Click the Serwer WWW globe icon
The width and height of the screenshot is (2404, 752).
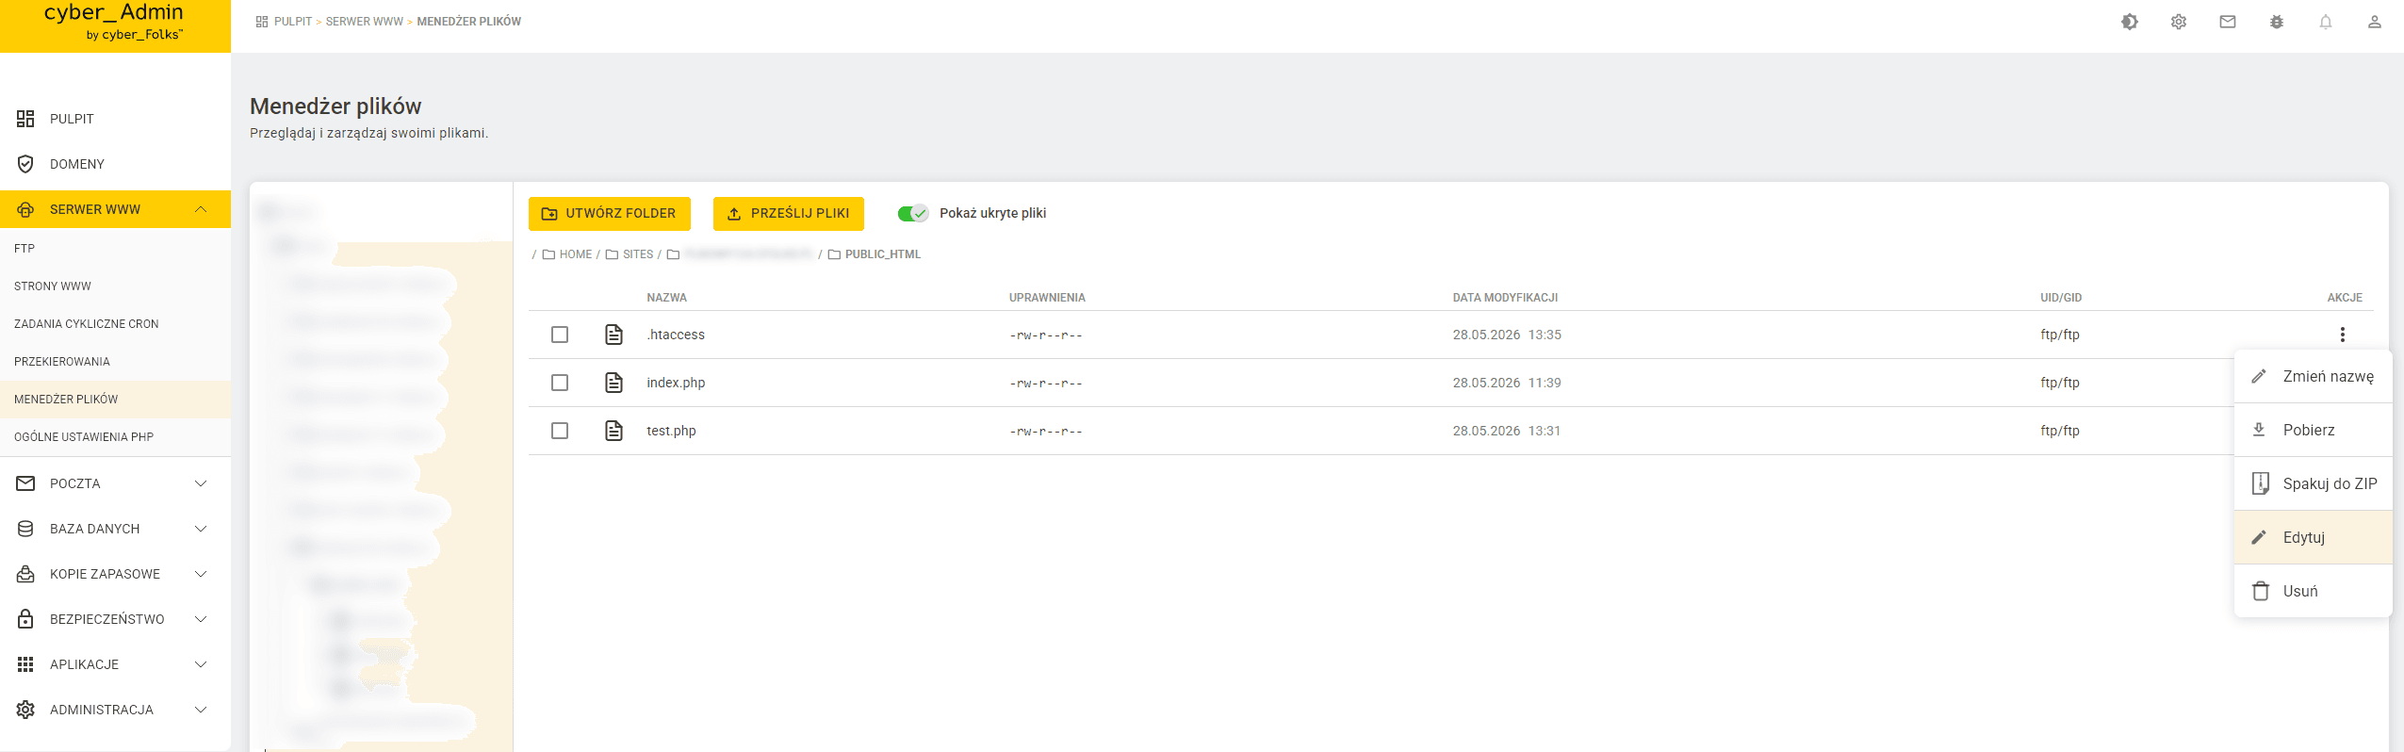(x=25, y=209)
